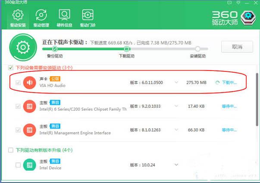Open the 驱动门诊 first-aid icon
Screen dimensions: 260x183
point(88,15)
